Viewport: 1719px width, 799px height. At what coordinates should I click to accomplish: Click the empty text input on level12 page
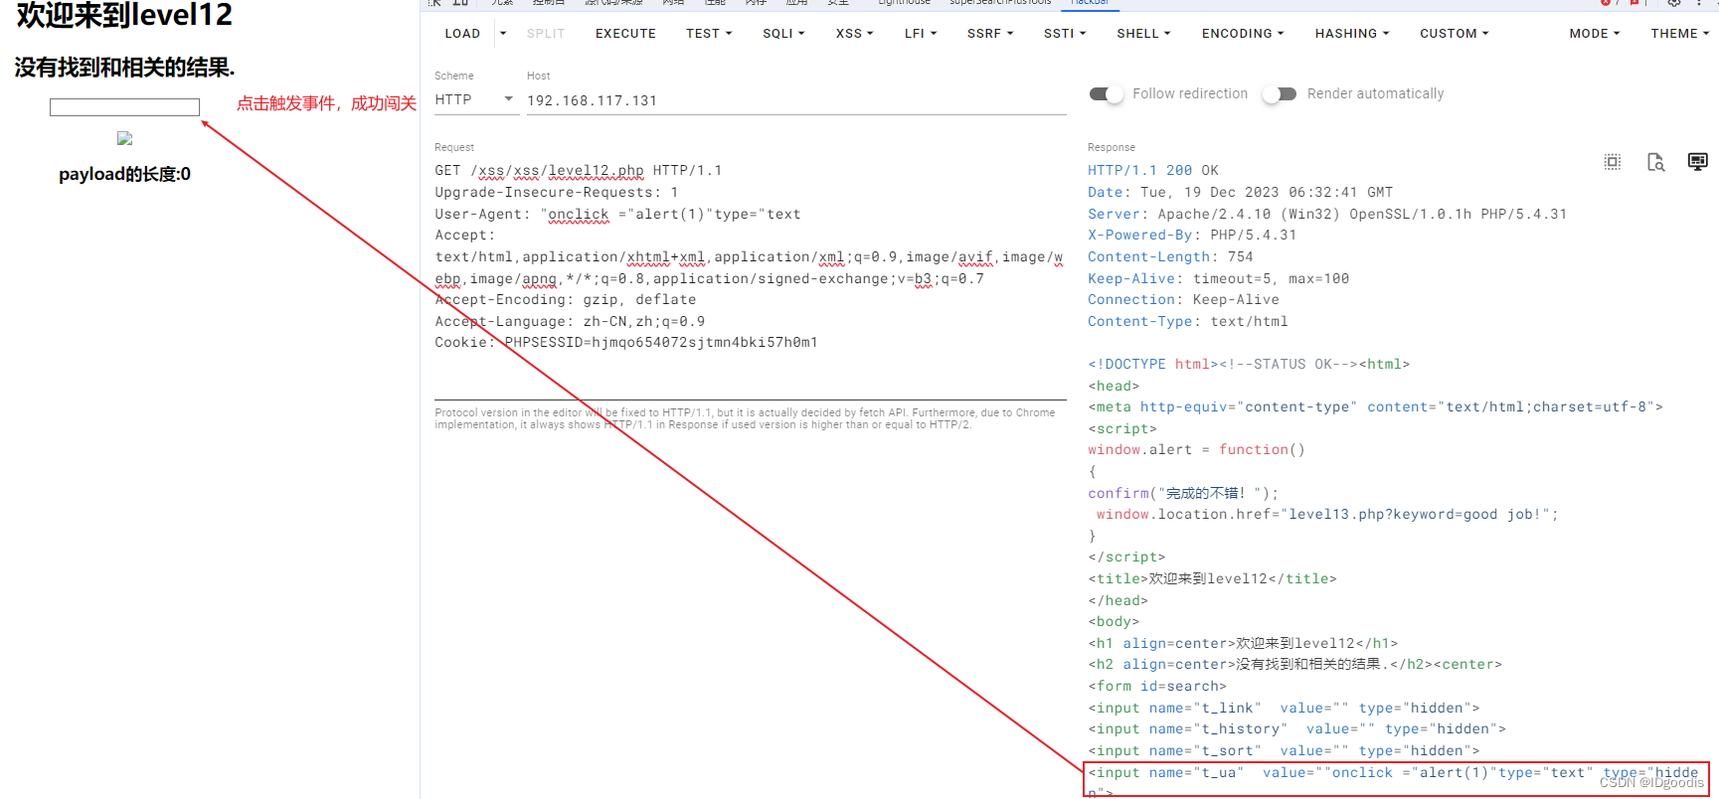[124, 107]
